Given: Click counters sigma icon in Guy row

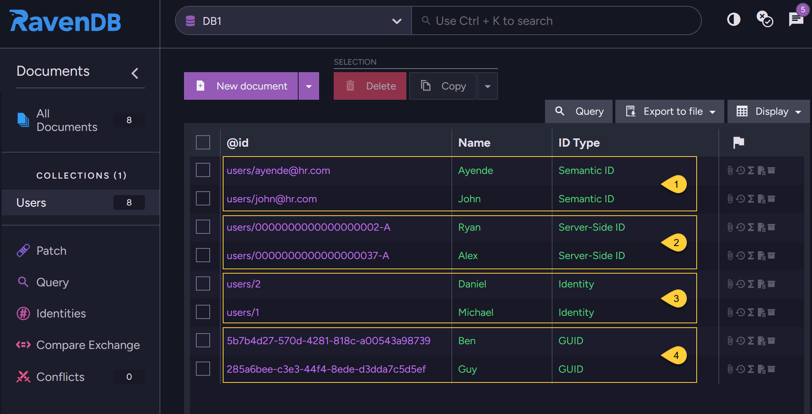Looking at the screenshot, I should point(751,369).
